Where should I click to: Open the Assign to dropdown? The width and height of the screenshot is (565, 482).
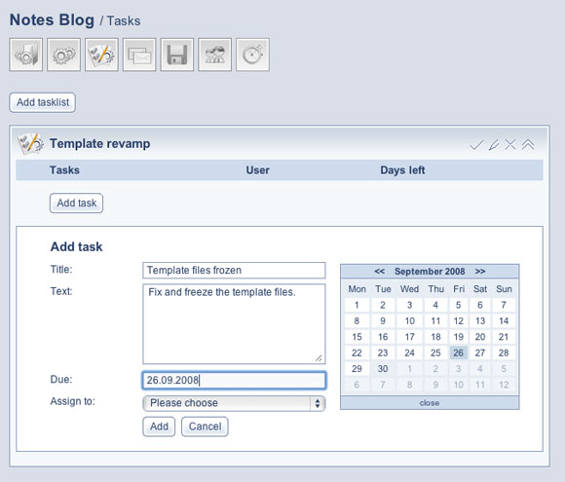coord(234,403)
